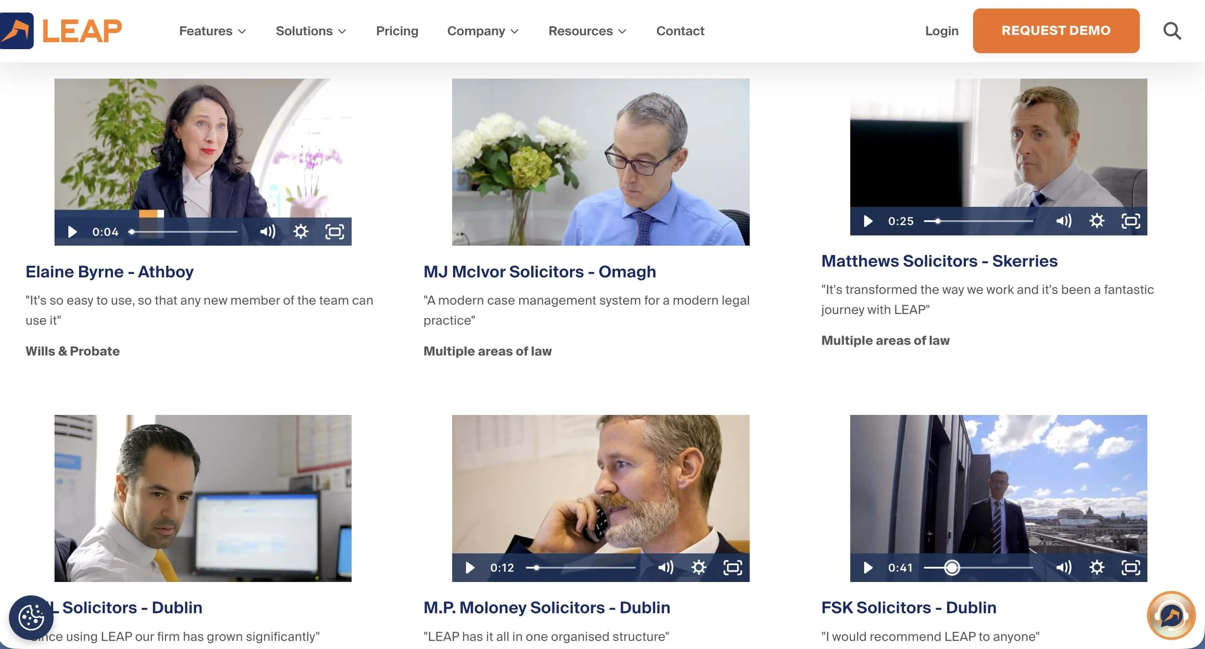Open the search magnifier icon
Screen dimensions: 1205x649
(1172, 31)
